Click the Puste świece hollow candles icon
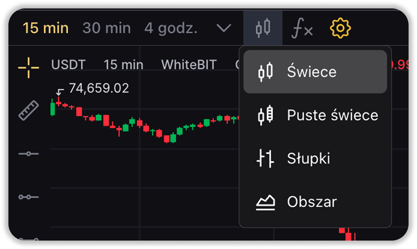 tap(266, 115)
